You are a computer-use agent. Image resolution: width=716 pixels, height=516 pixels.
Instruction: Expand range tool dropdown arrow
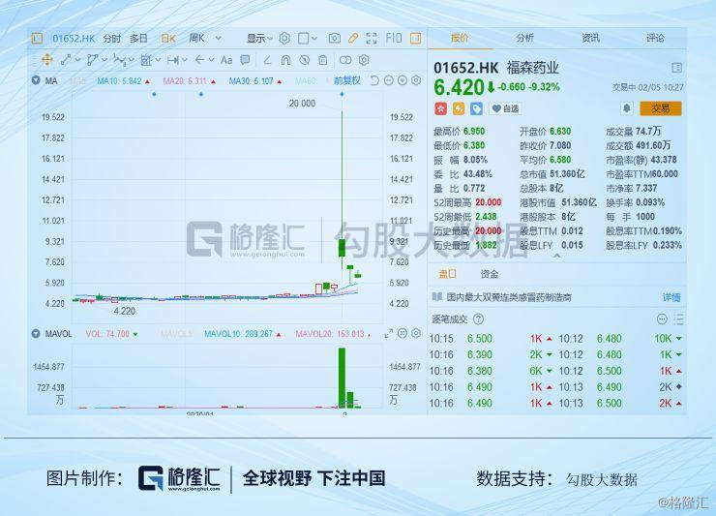[x=185, y=60]
